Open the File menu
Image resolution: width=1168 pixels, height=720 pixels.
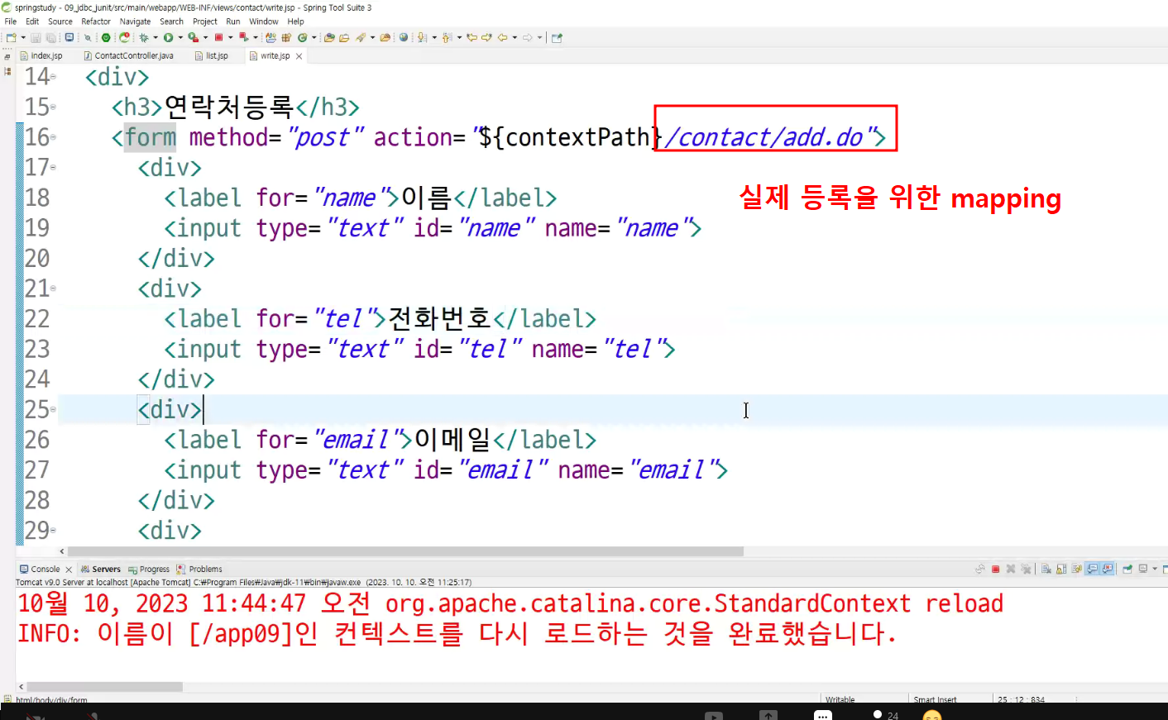(11, 21)
